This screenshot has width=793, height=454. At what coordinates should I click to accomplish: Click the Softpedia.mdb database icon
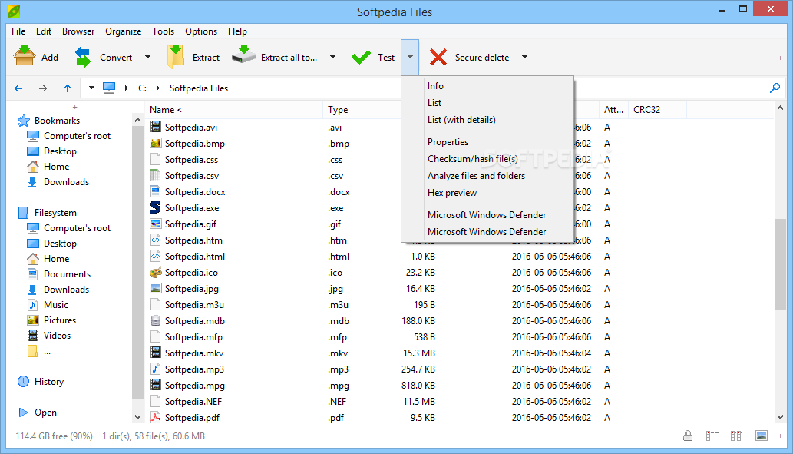(155, 320)
